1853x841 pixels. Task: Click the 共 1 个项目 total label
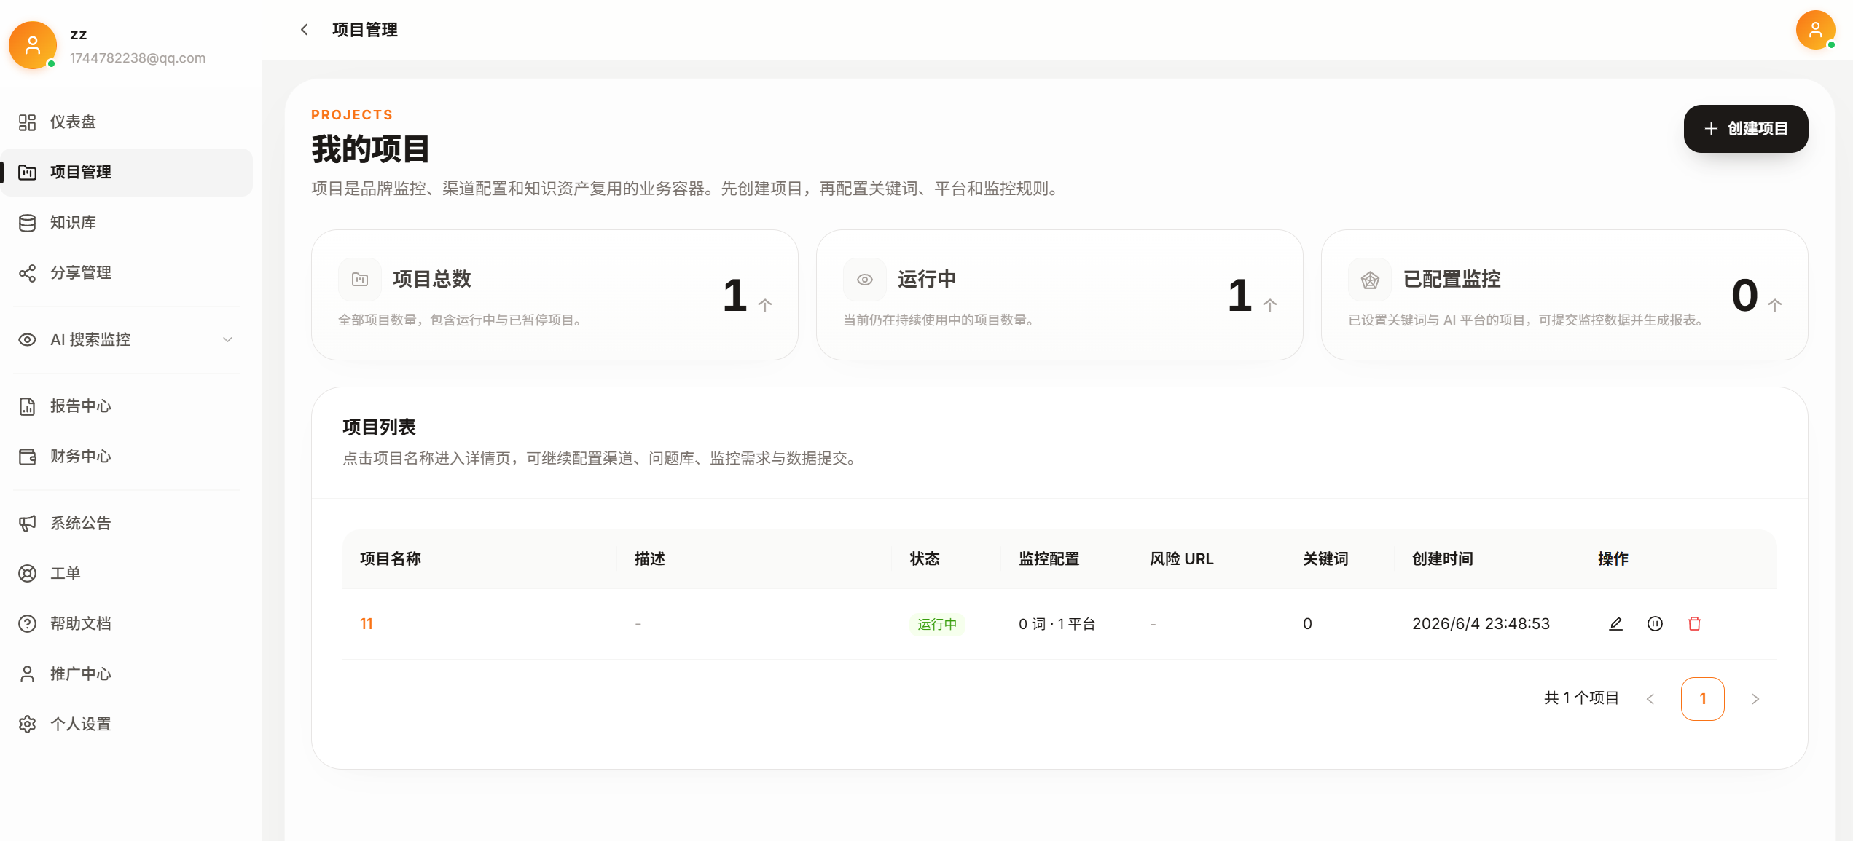[x=1581, y=698]
